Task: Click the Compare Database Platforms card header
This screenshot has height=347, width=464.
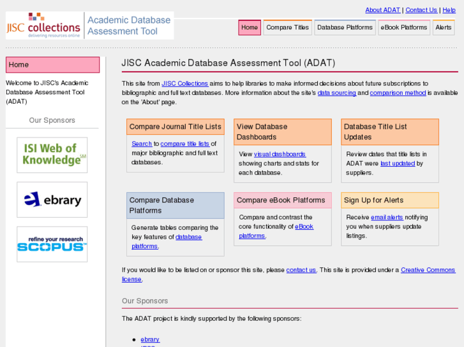Action: [x=176, y=205]
